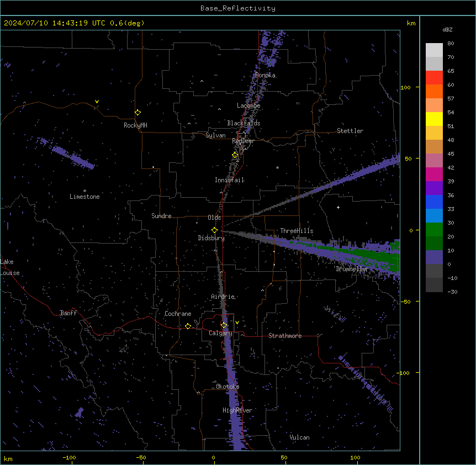Click the 80 value in the dBZ legend
The height and width of the screenshot is (465, 476).
pyautogui.click(x=451, y=44)
